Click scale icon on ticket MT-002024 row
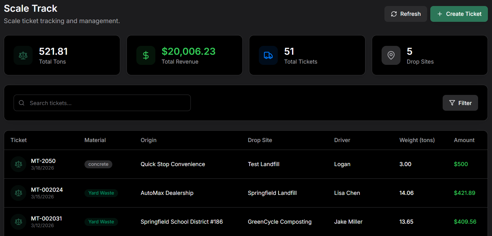Image resolution: width=492 pixels, height=236 pixels. point(19,193)
